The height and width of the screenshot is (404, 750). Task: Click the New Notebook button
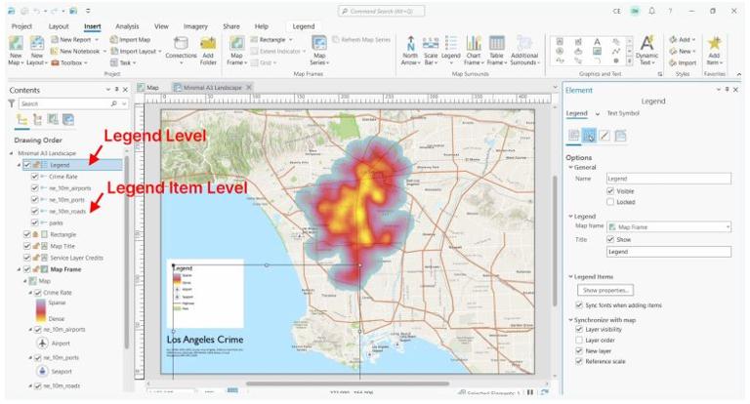pyautogui.click(x=78, y=51)
